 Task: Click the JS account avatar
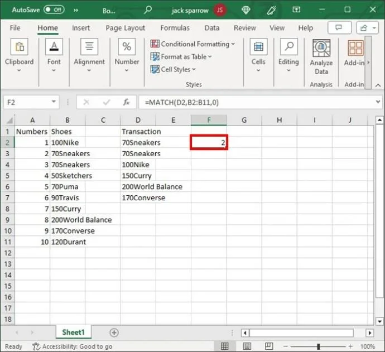[220, 10]
